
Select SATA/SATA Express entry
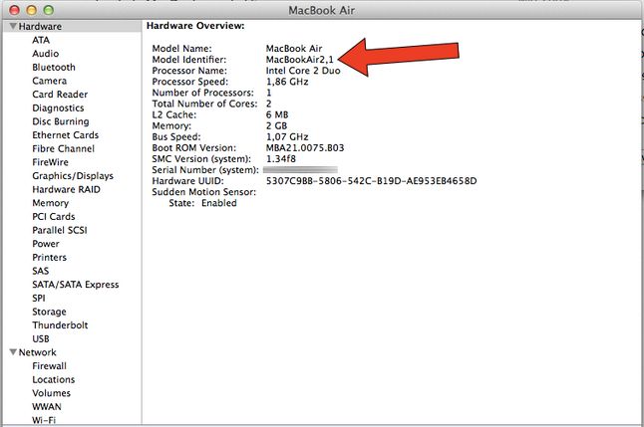pos(76,285)
